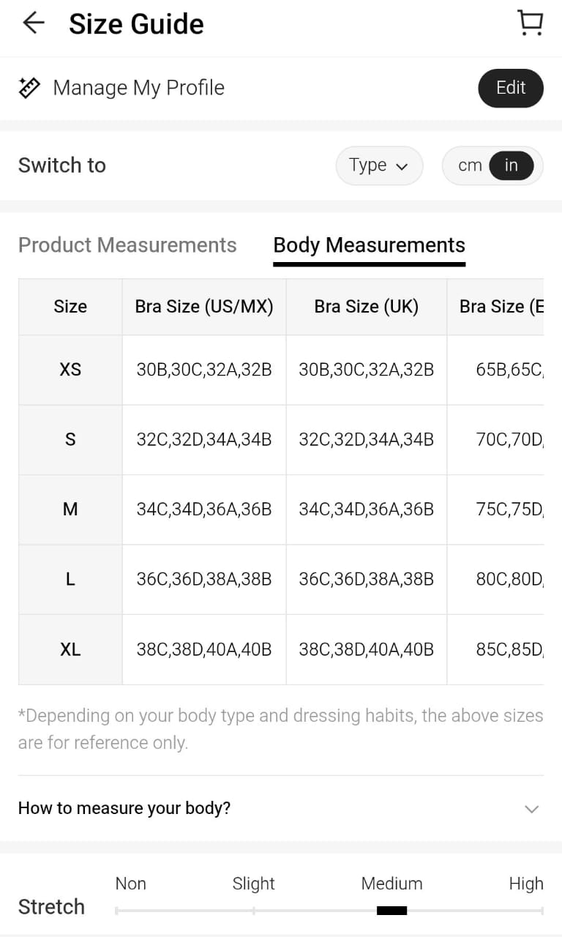Viewport: 562px width, 937px height.
Task: Click chevron next to measure your body
Action: [532, 809]
